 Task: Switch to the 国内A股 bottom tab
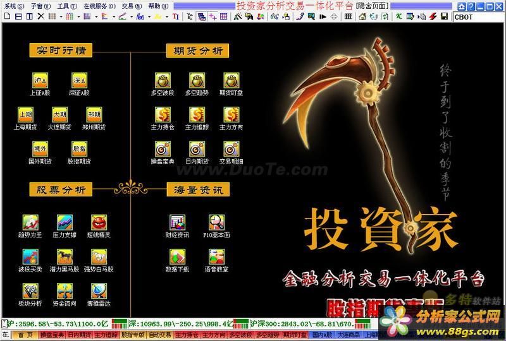click(x=323, y=335)
